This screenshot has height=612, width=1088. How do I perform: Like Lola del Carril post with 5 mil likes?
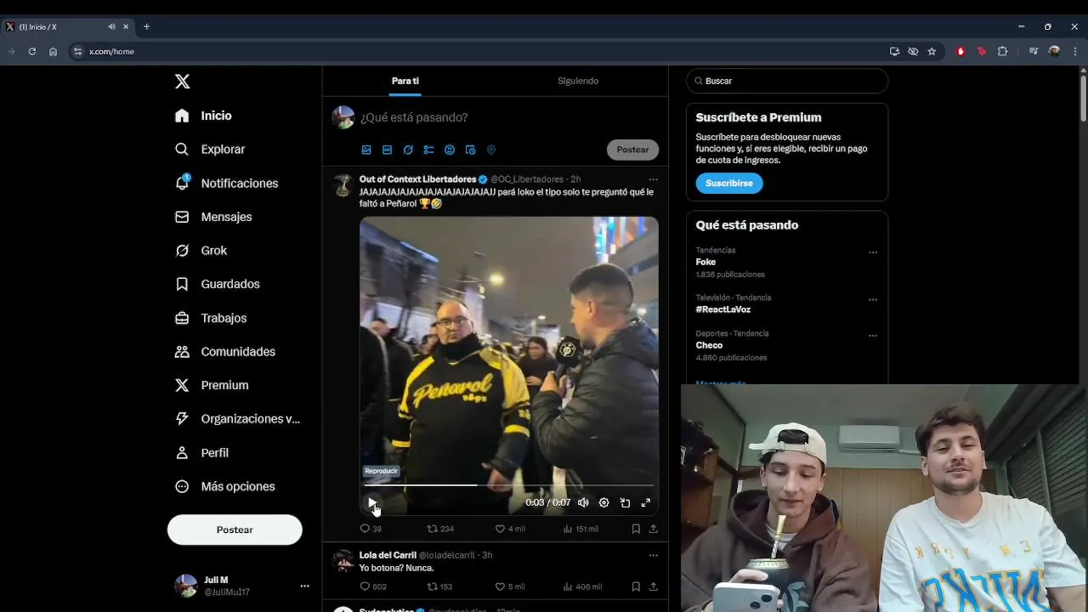click(510, 586)
